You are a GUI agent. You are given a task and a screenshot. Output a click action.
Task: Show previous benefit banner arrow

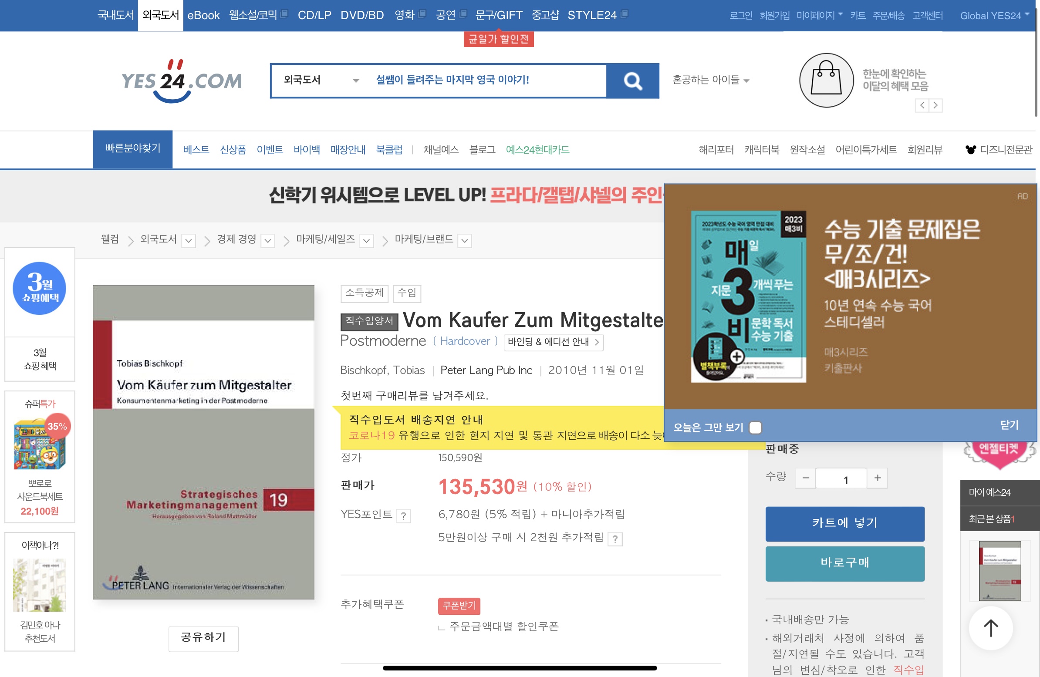coord(922,105)
